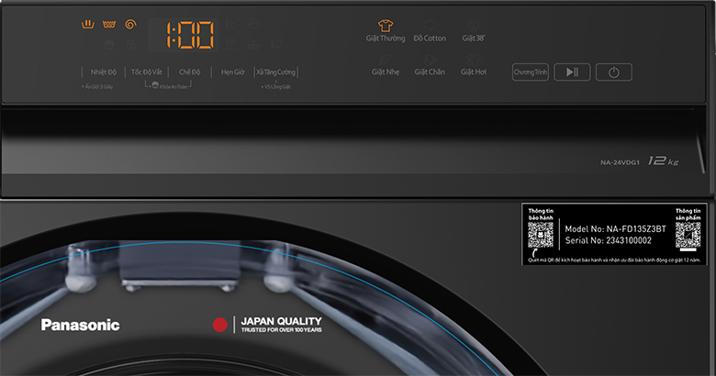Tap the lit rinse basin indicator icon
The width and height of the screenshot is (716, 376).
pos(109,24)
